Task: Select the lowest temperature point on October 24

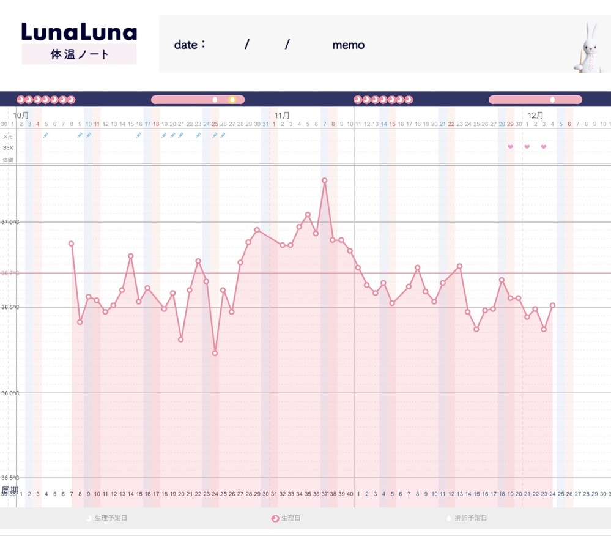Action: point(215,353)
